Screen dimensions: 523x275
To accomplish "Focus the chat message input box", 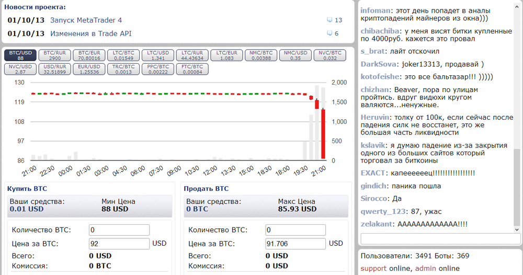I will 440,239.
